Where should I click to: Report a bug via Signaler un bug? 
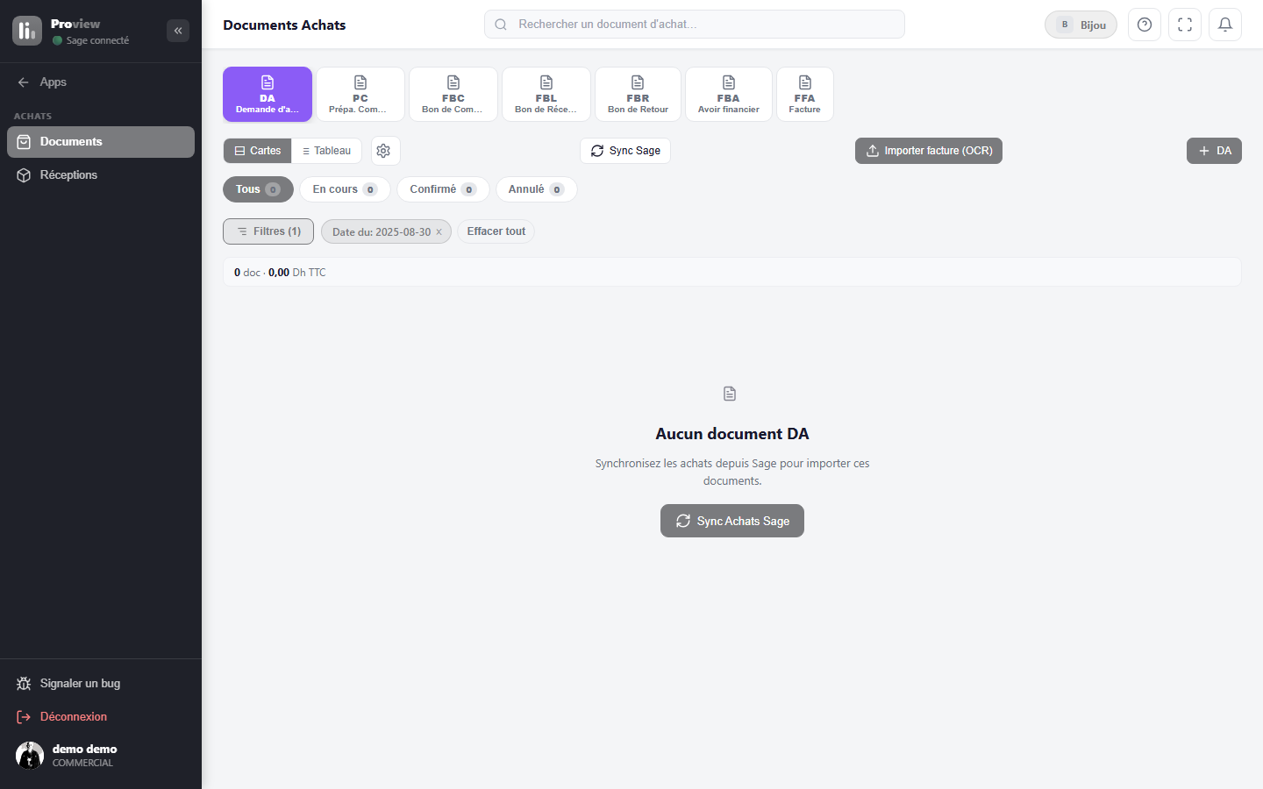[101, 684]
